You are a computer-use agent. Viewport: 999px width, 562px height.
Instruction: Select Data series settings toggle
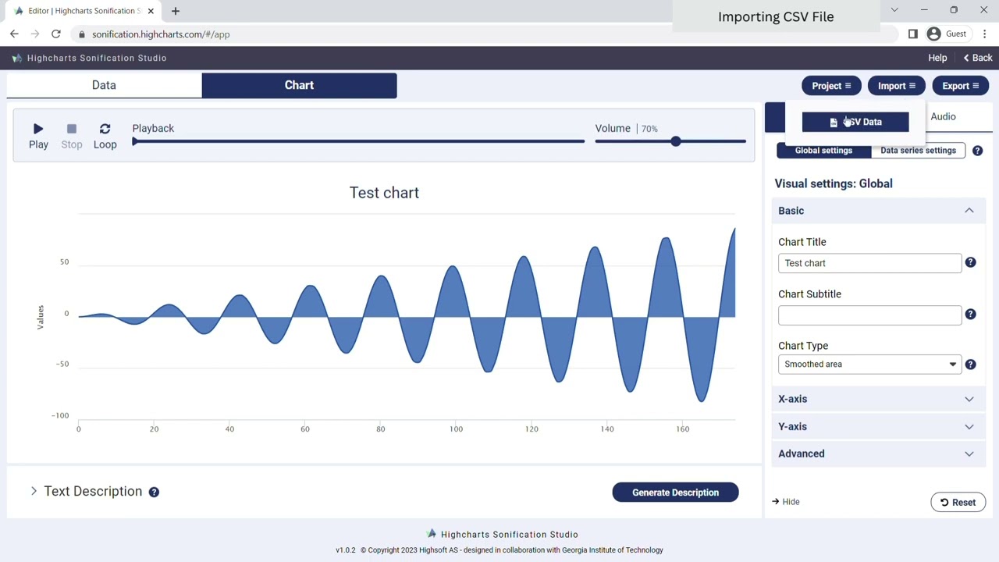[918, 151]
